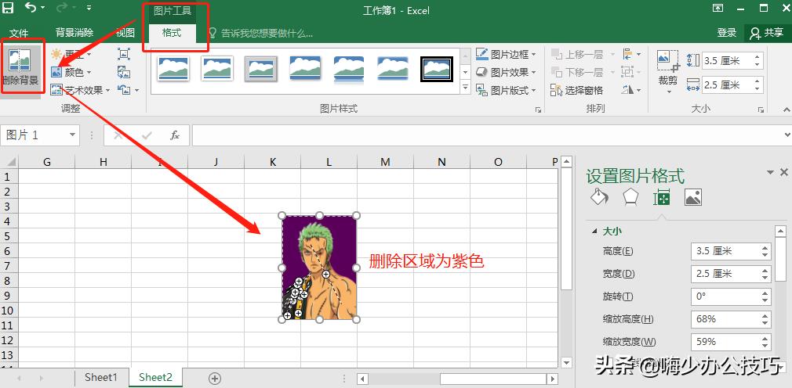Click the Undo arrow icon
The image size is (792, 388).
point(31,8)
